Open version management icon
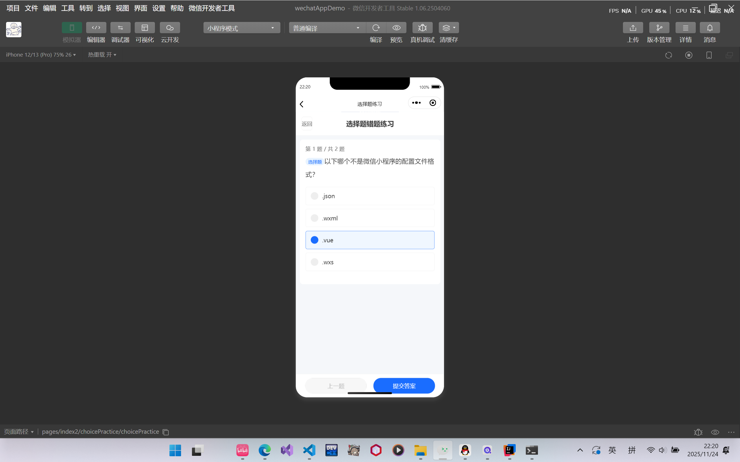This screenshot has width=740, height=462. coord(659,28)
